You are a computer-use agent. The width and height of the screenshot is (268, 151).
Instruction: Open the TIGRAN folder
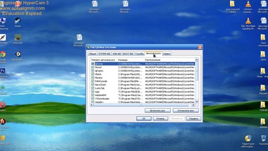263,106
